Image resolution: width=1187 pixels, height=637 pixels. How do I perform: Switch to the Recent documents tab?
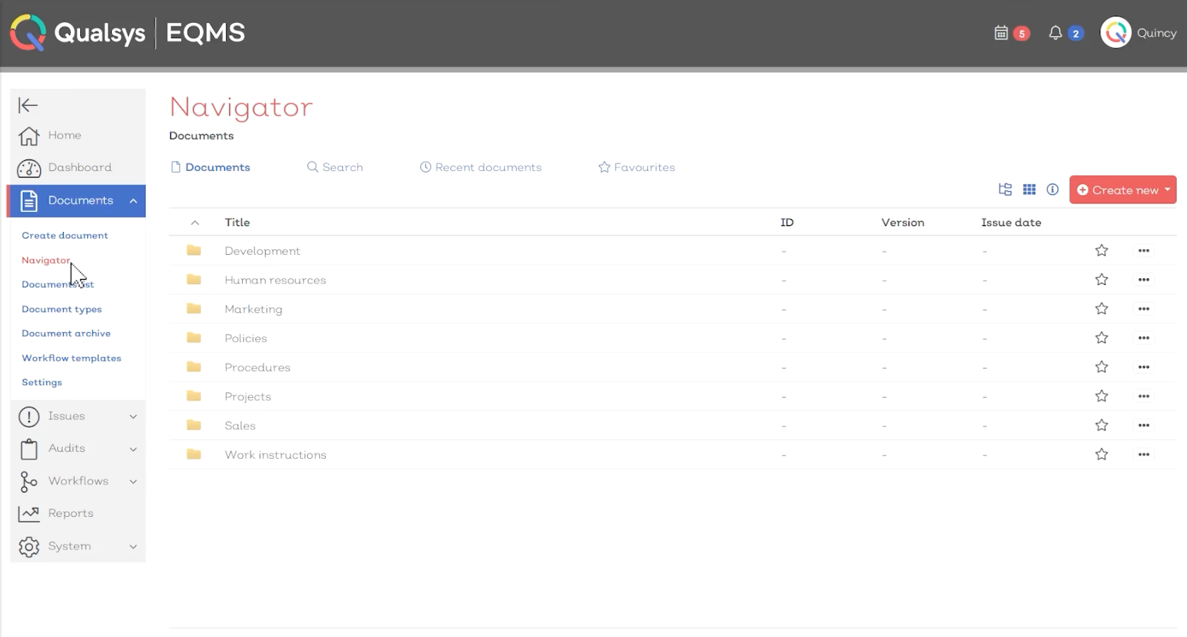click(480, 167)
